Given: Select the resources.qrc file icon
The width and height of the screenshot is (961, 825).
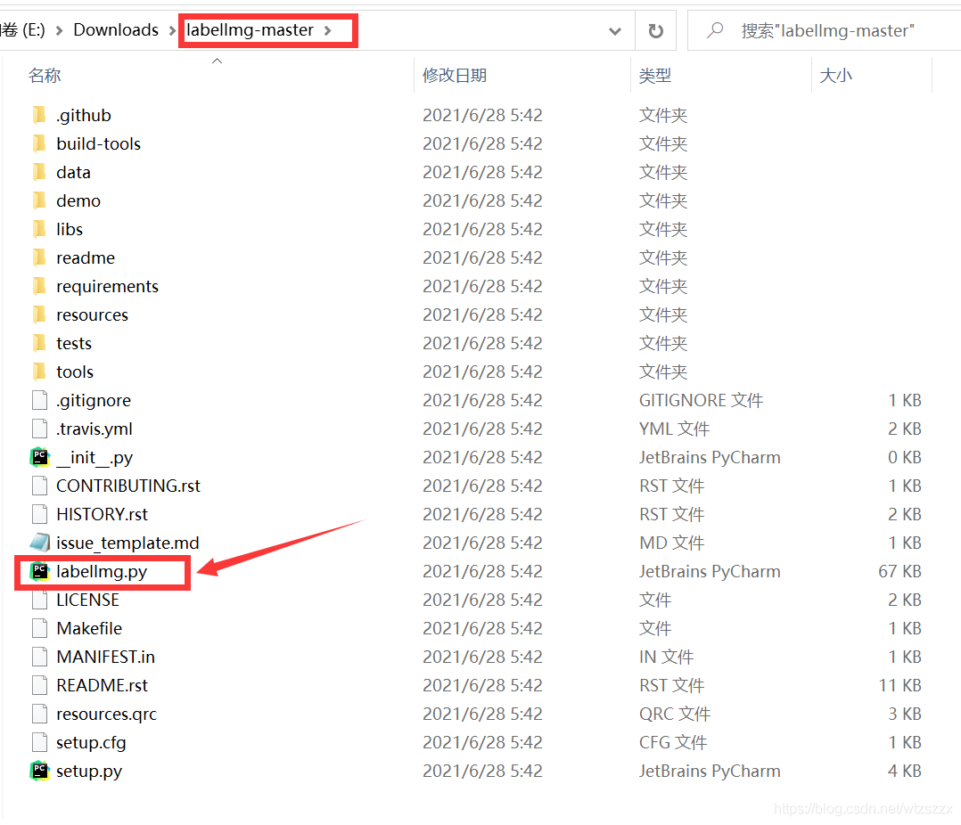Looking at the screenshot, I should click(40, 714).
